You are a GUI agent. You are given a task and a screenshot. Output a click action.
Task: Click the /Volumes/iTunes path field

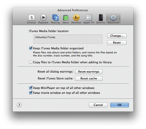point(68,39)
